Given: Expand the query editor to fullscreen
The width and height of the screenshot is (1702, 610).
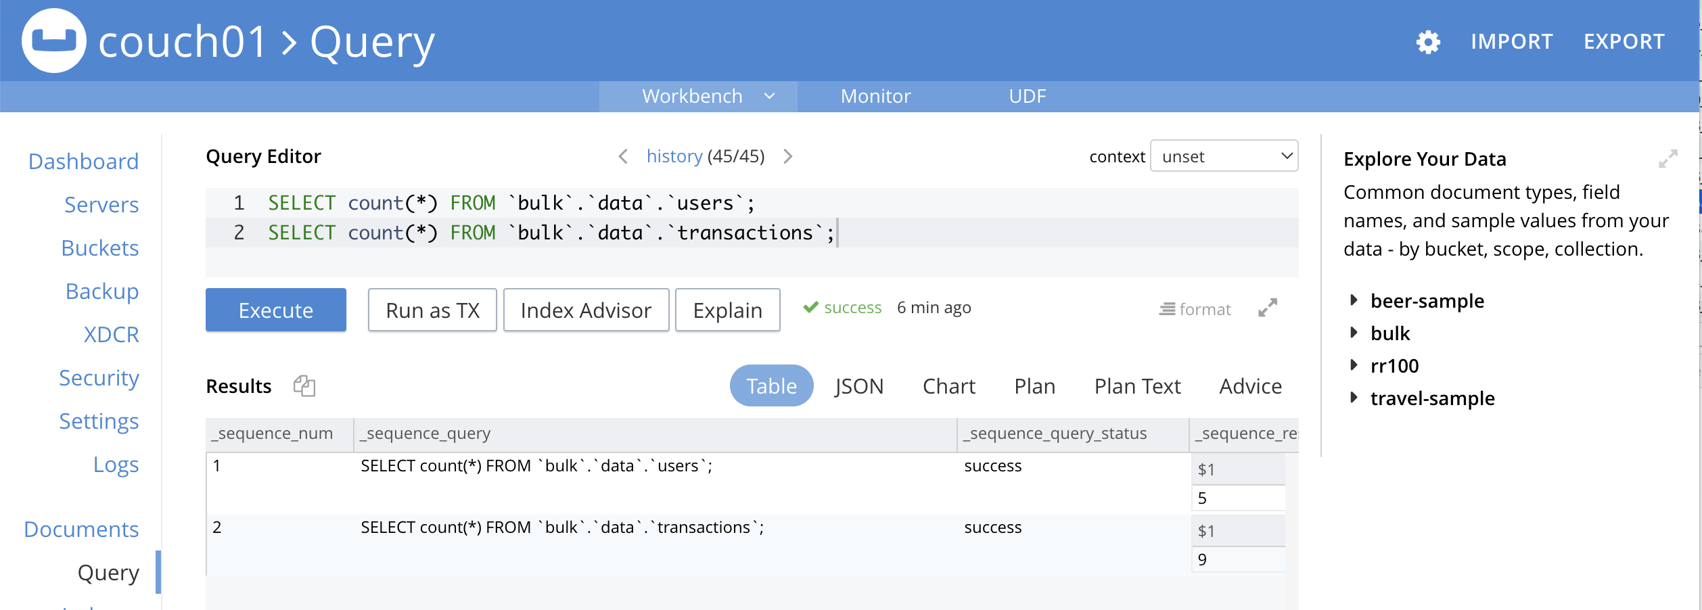Looking at the screenshot, I should click(1267, 308).
